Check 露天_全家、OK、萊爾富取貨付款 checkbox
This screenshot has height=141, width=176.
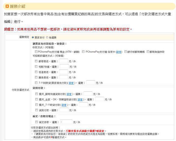pyautogui.click(x=37, y=99)
